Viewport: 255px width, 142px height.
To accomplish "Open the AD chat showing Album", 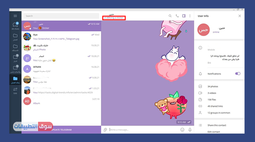I will coord(61,101).
